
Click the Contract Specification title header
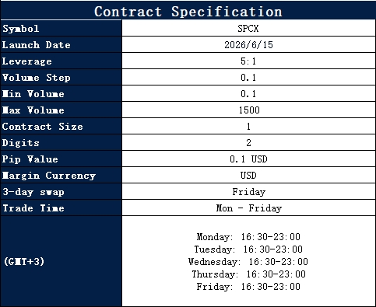tap(188, 12)
